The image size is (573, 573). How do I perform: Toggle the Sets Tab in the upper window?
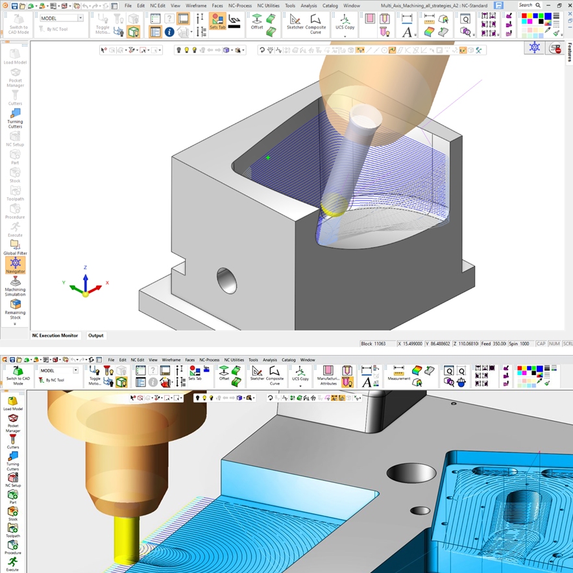pyautogui.click(x=217, y=21)
